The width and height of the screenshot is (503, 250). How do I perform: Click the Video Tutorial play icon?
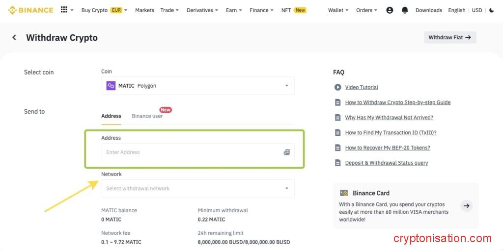[337, 87]
